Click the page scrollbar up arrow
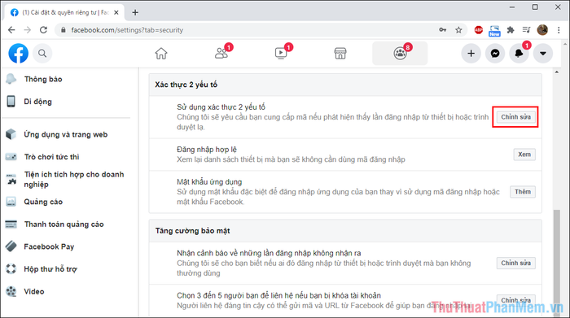Screen dimensions: 570x318 (x=556, y=72)
